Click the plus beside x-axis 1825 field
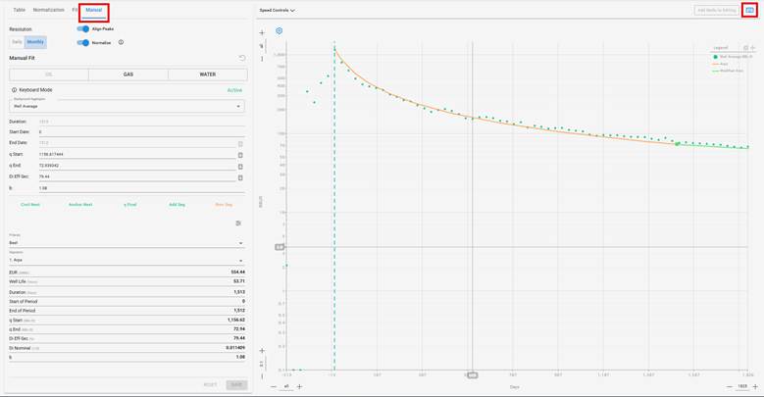 [x=755, y=387]
